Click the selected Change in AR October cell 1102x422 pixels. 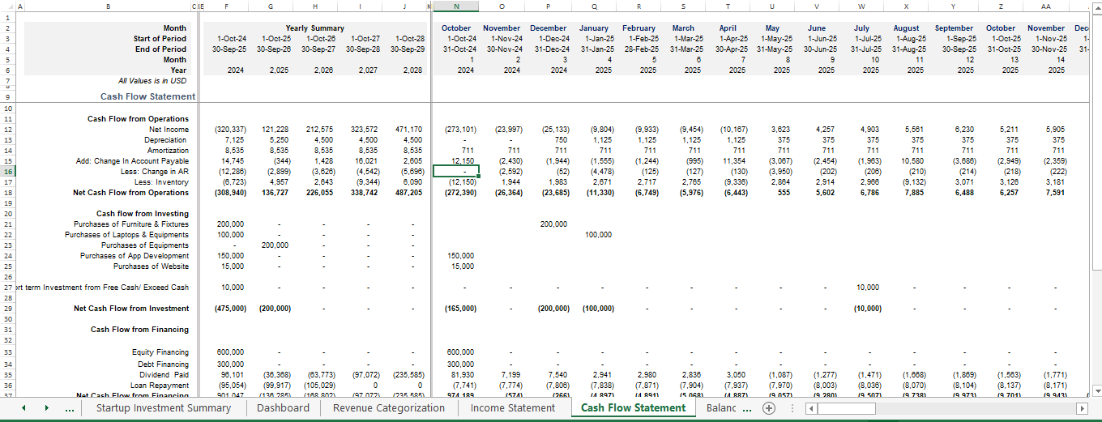456,172
